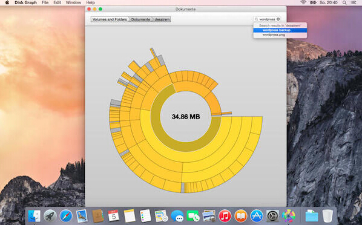Open the Help menu

coord(91,2)
